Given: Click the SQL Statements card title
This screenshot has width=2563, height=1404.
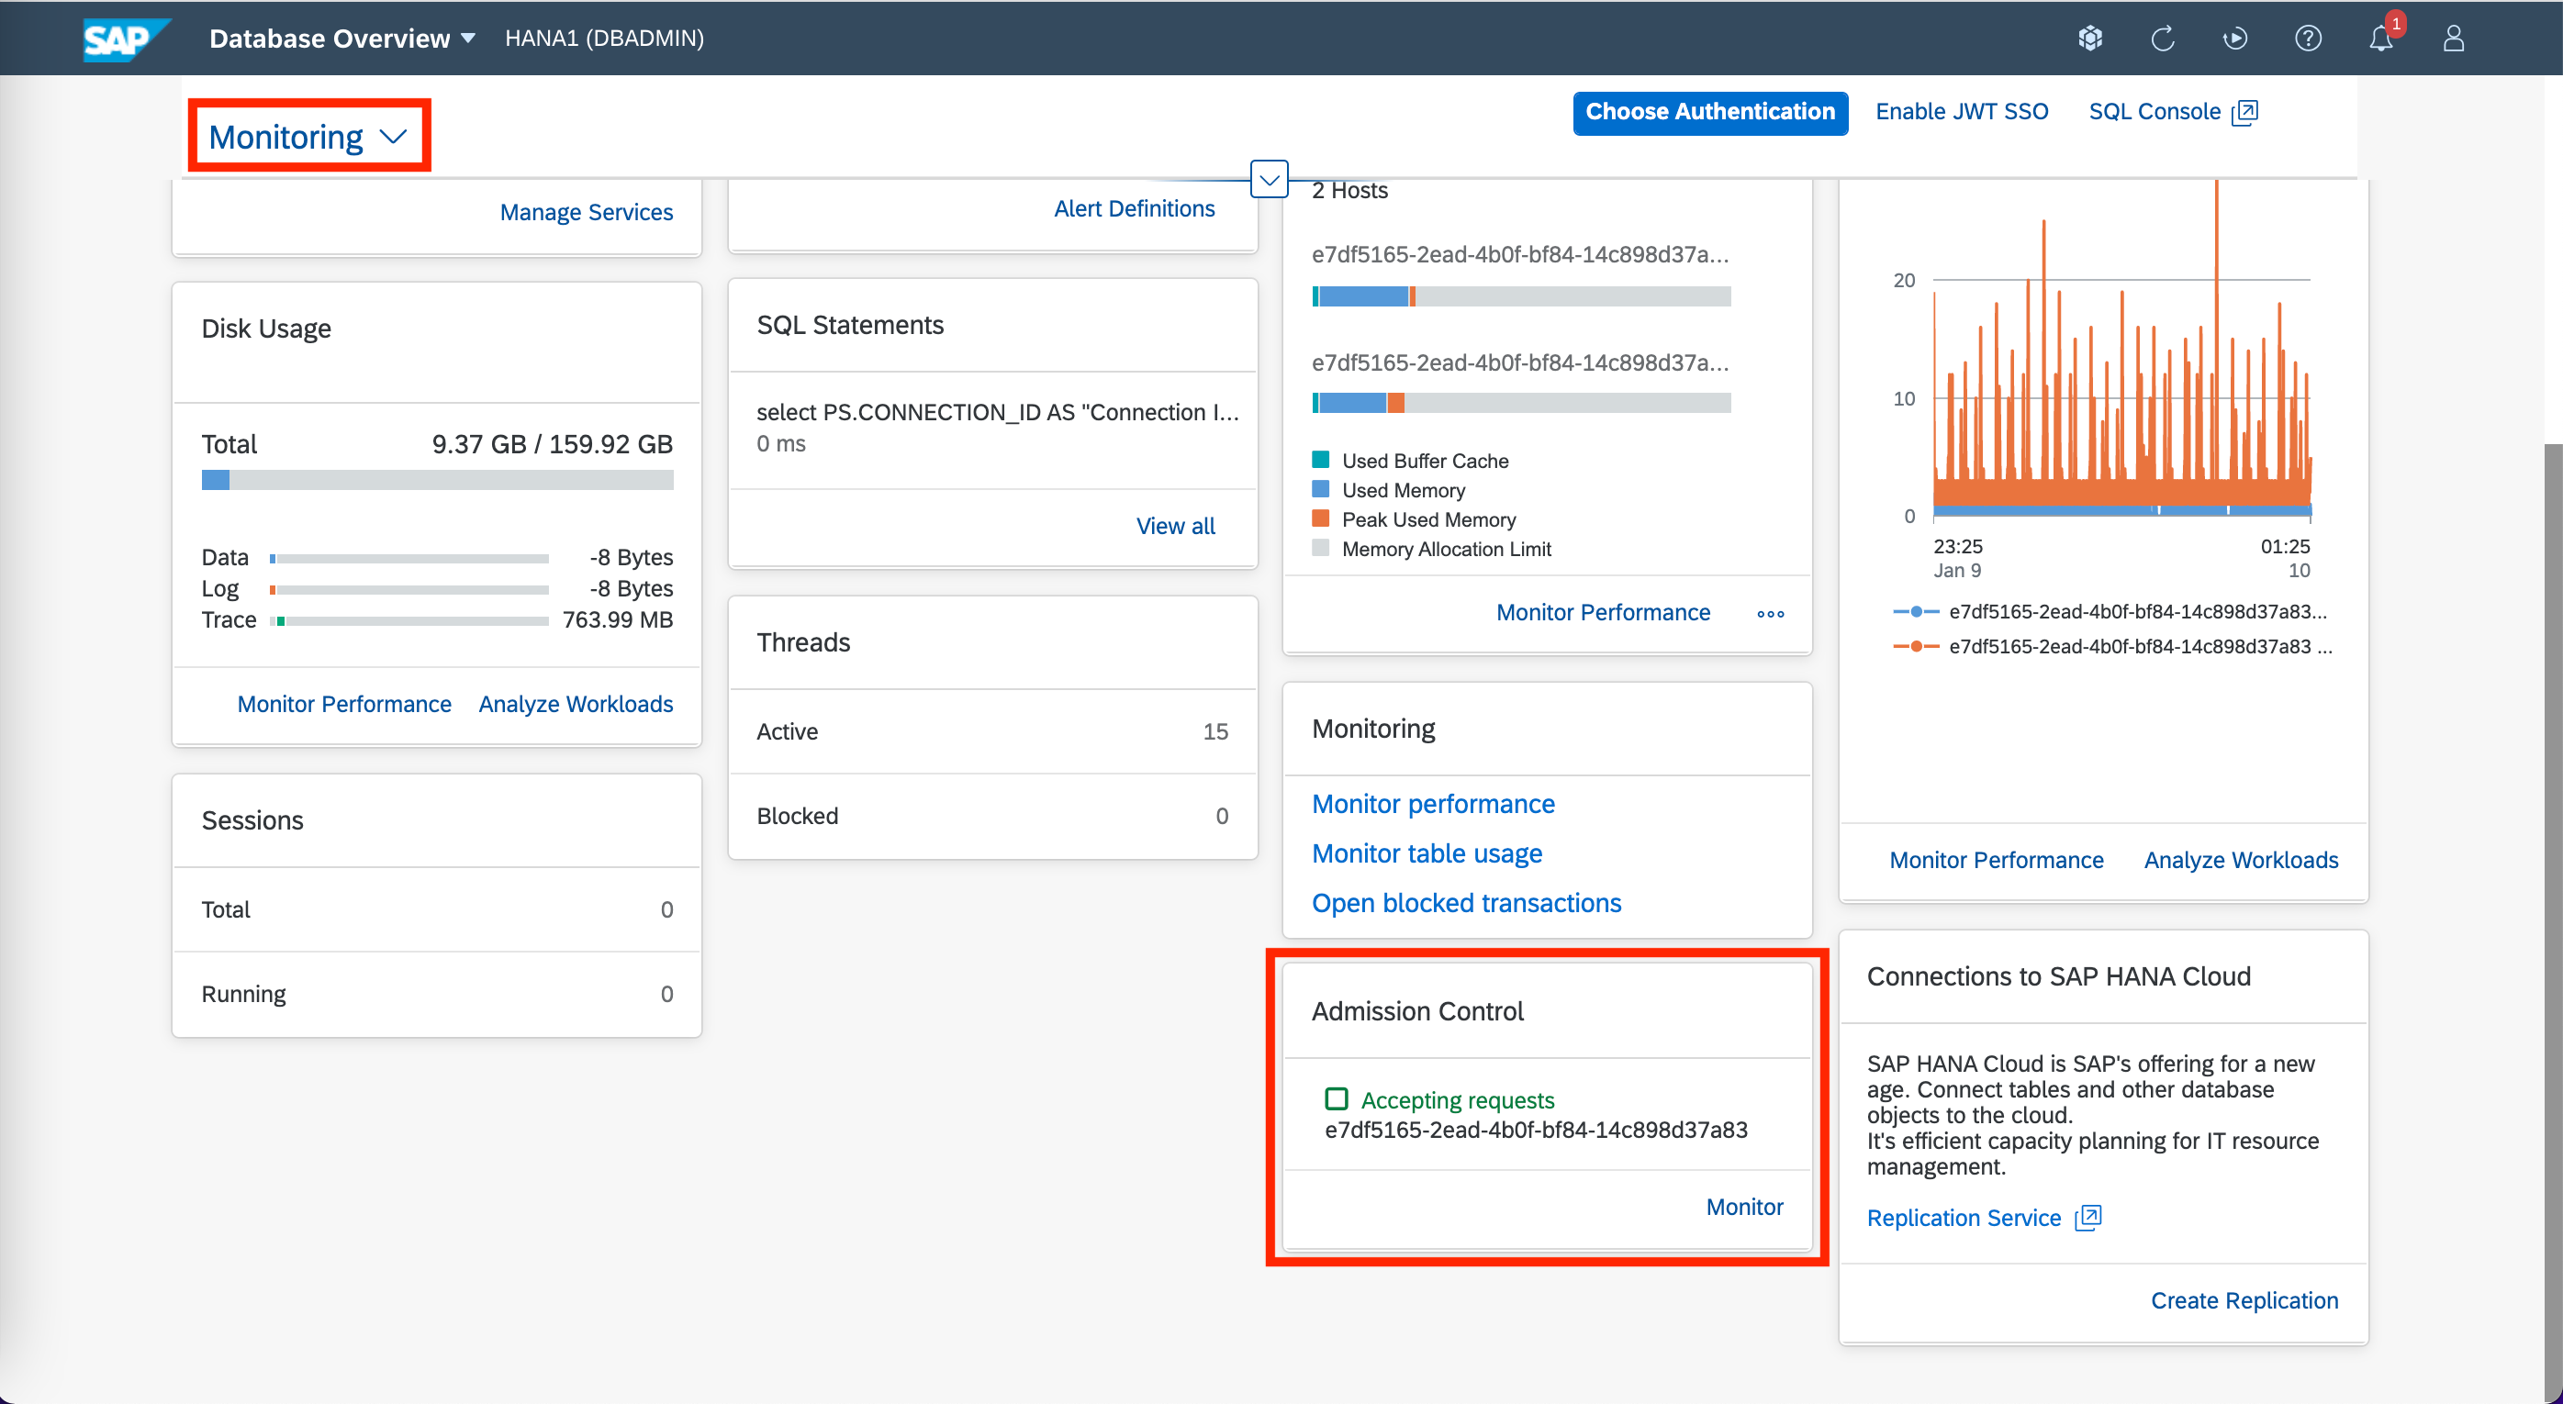Looking at the screenshot, I should [x=850, y=325].
